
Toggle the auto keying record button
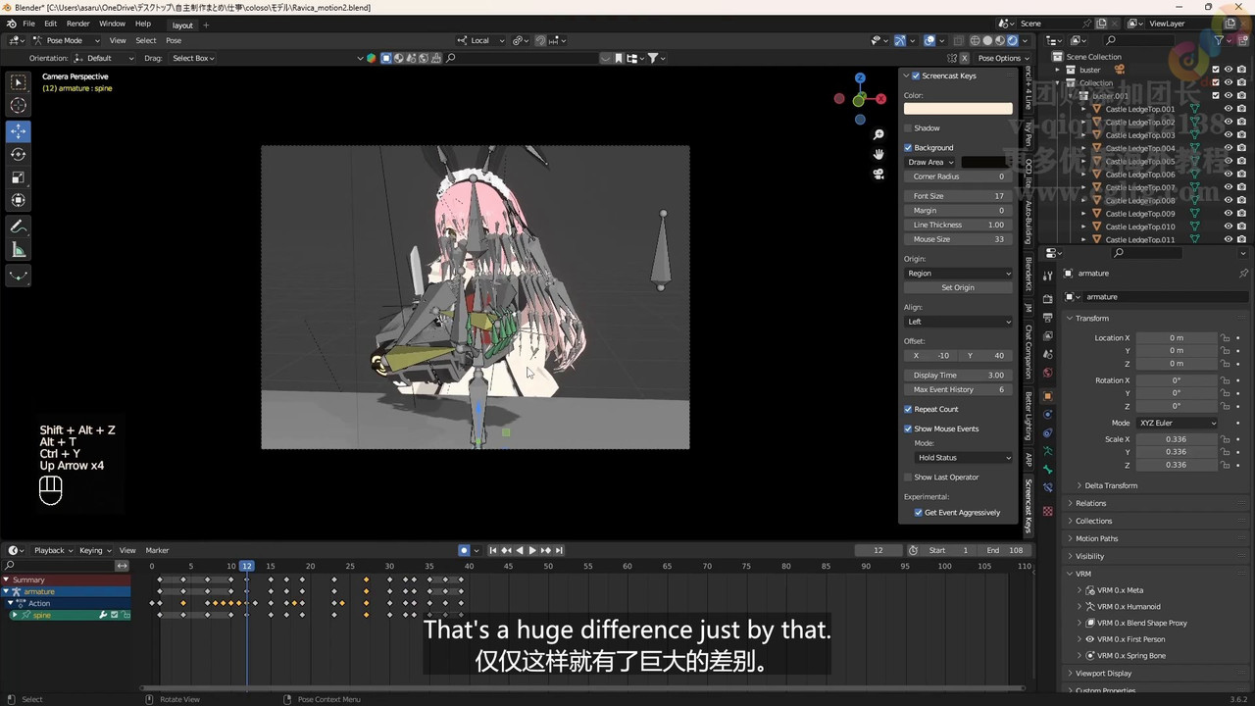point(464,550)
